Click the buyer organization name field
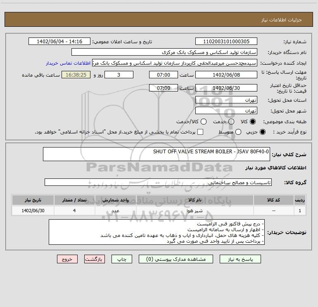This screenshot has width=318, height=307. click(x=164, y=52)
